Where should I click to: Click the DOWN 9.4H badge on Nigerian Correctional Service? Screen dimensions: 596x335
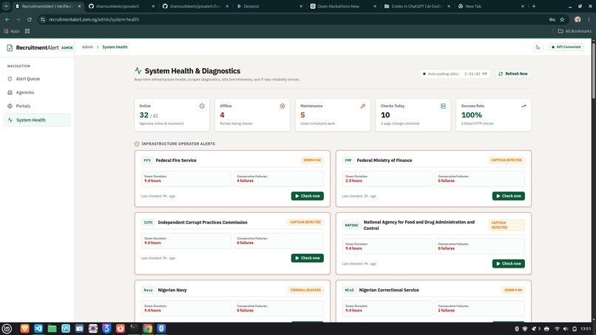pyautogui.click(x=513, y=290)
